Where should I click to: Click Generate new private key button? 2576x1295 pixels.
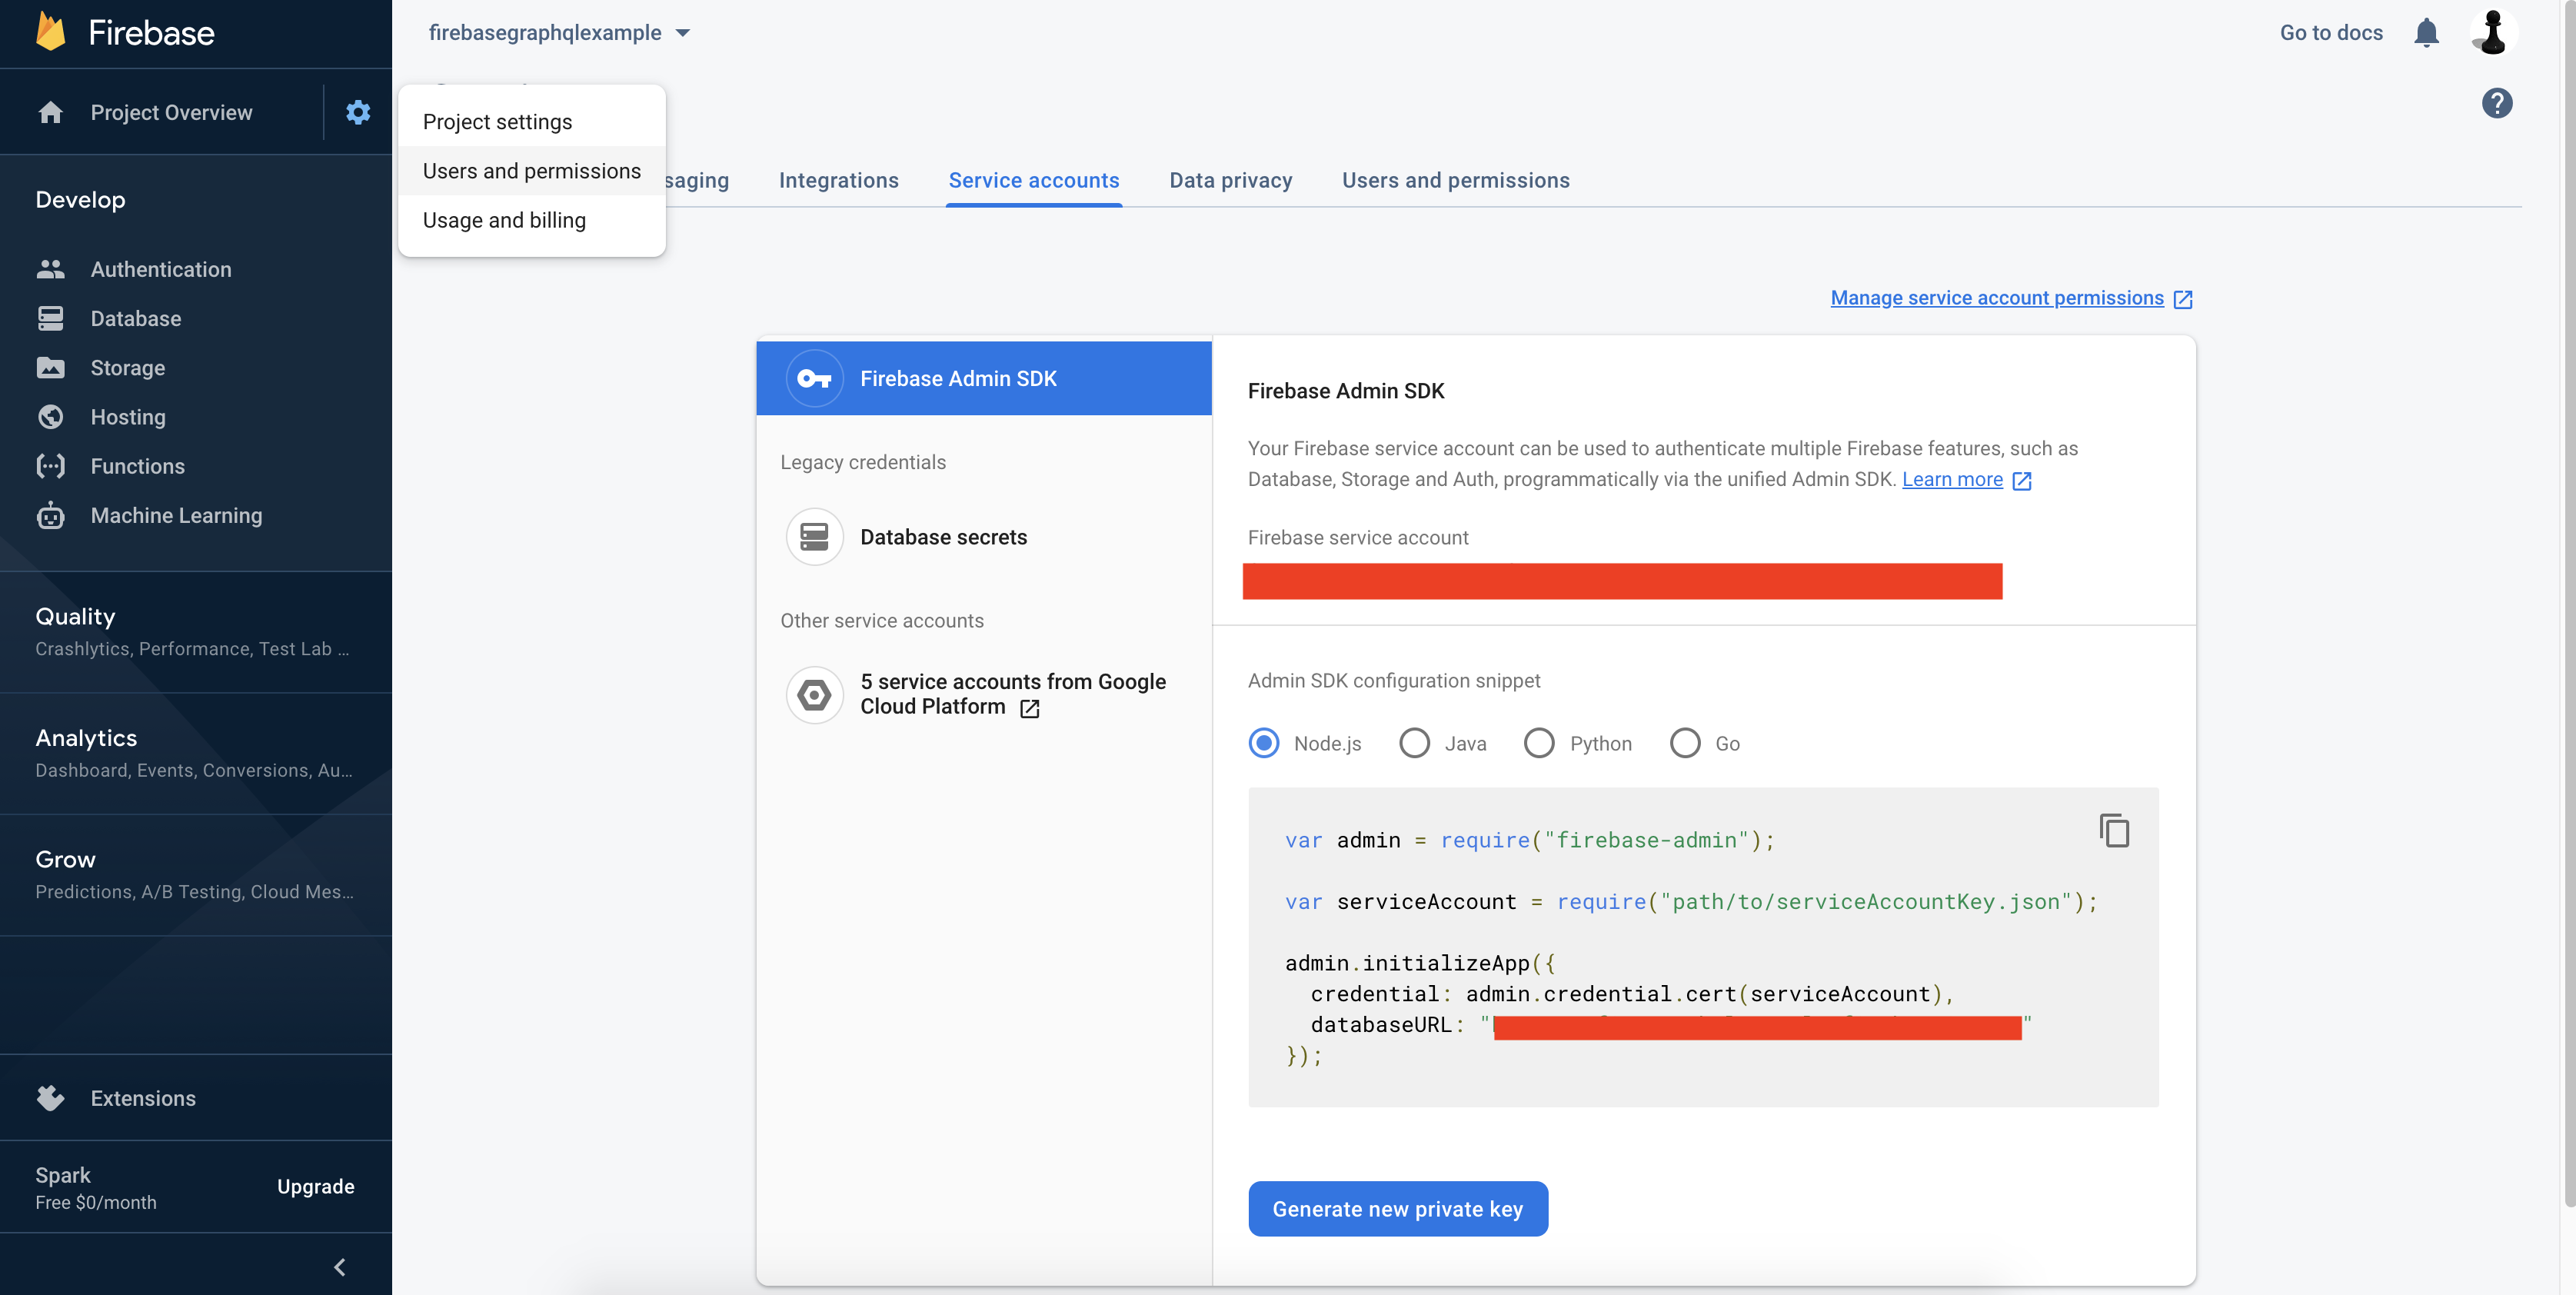(x=1398, y=1209)
